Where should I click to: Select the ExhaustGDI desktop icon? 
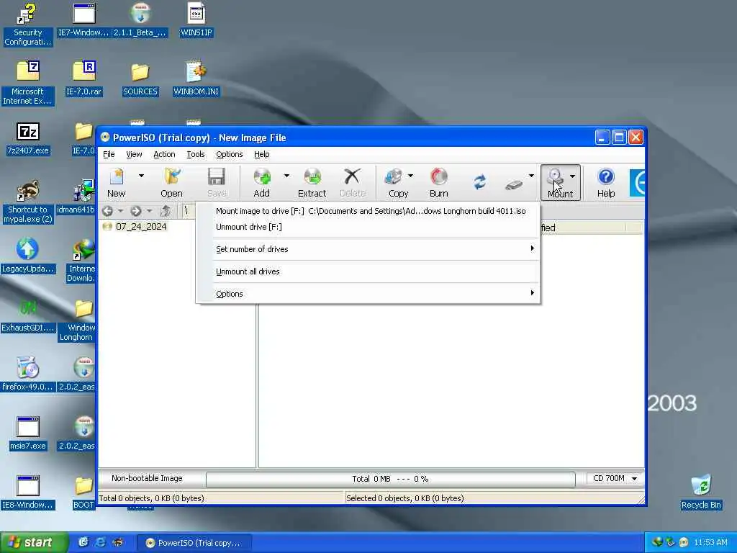[28, 315]
